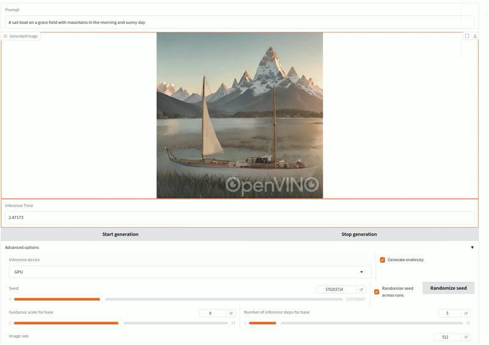
Task: Toggle Generate endlessly checkbox
Action: [x=383, y=260]
